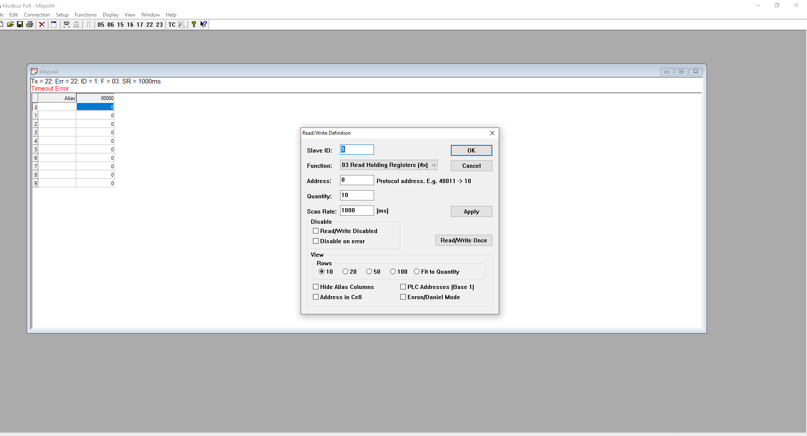The image size is (807, 436).
Task: Click the TC test center button
Action: [172, 25]
